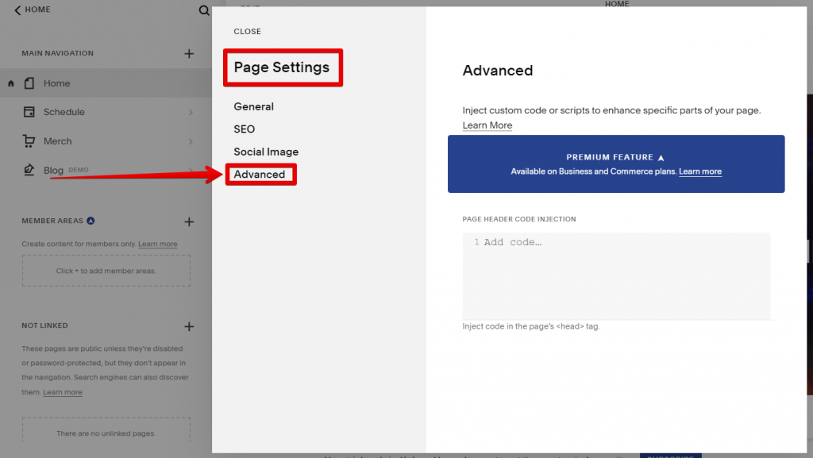Select the Home page house icon

(29, 83)
